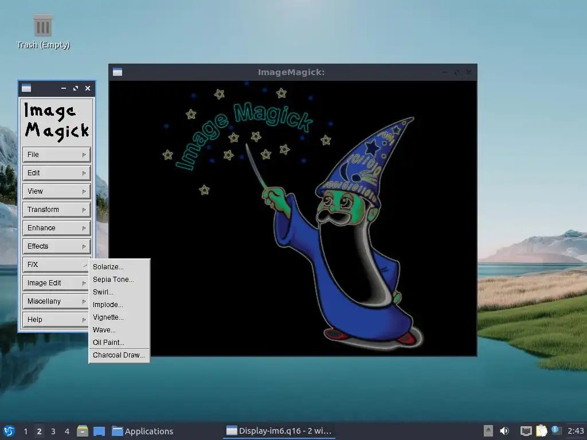This screenshot has width=587, height=440.
Task: Open the Trash (Empty) desktop icon
Action: (43, 32)
